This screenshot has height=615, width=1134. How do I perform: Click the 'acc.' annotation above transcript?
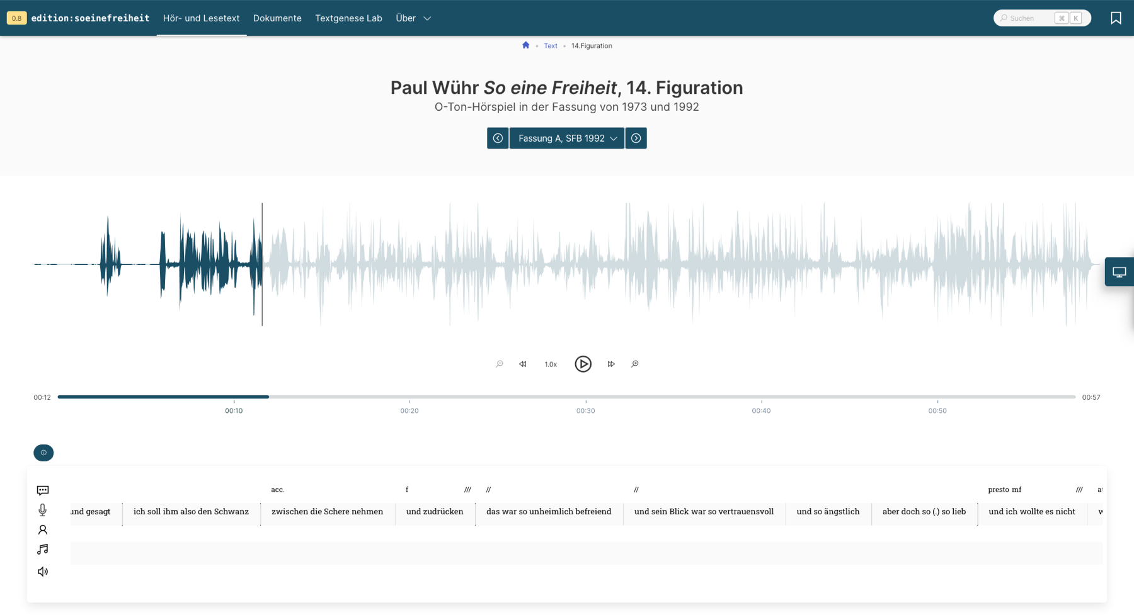pos(278,490)
